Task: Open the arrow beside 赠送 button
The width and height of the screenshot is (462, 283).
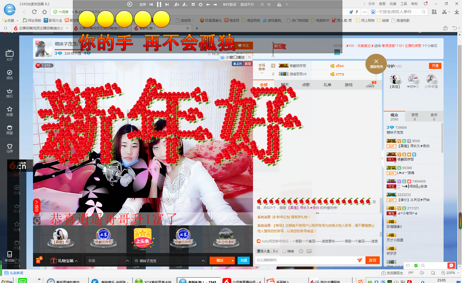Action: point(233,260)
